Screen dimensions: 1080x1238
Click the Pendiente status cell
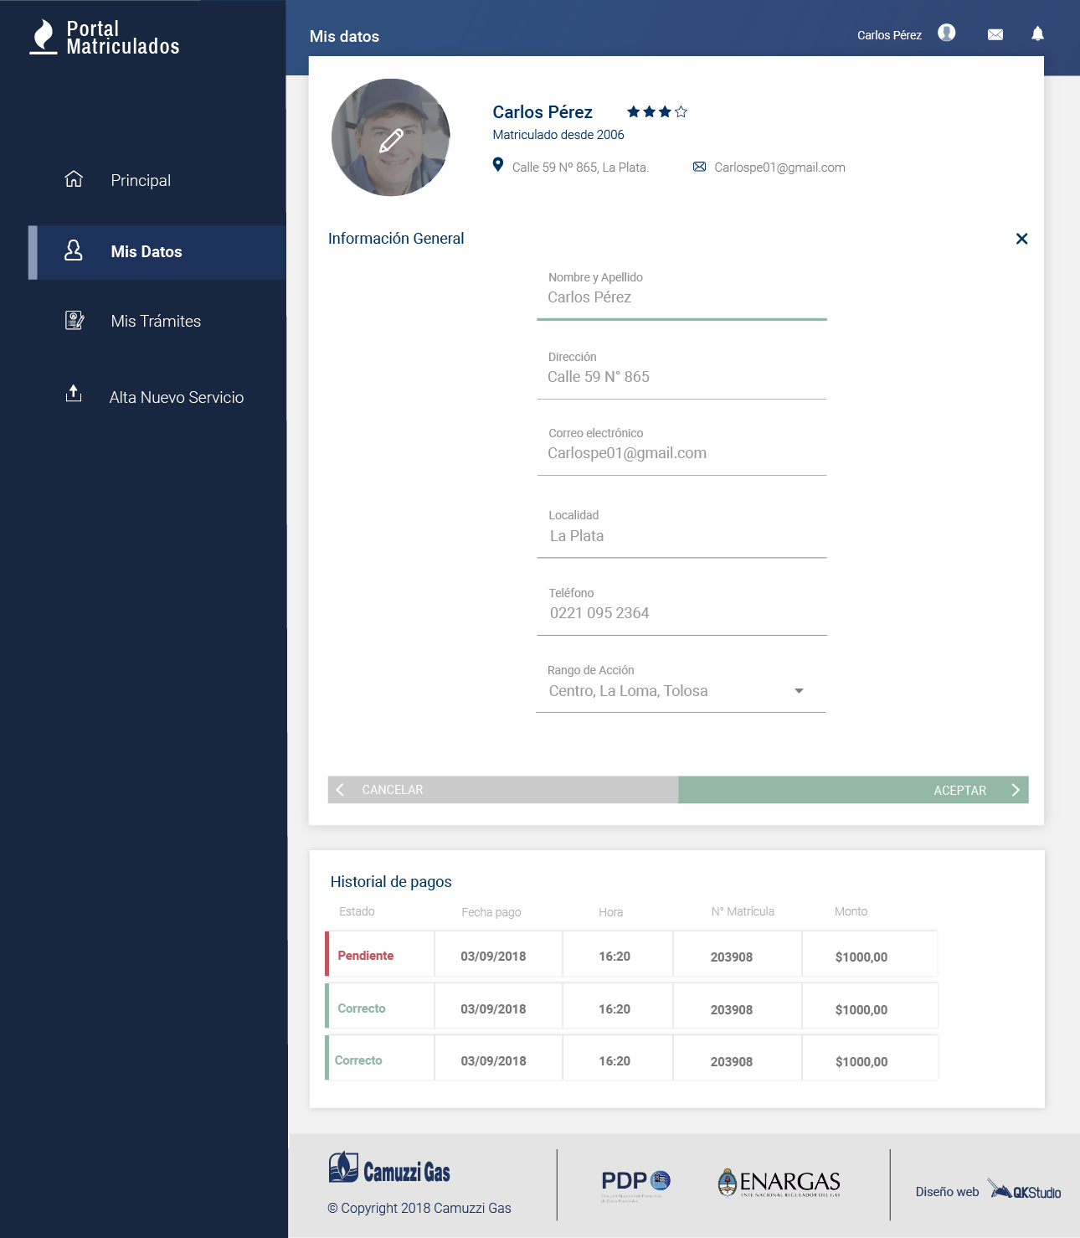(380, 953)
